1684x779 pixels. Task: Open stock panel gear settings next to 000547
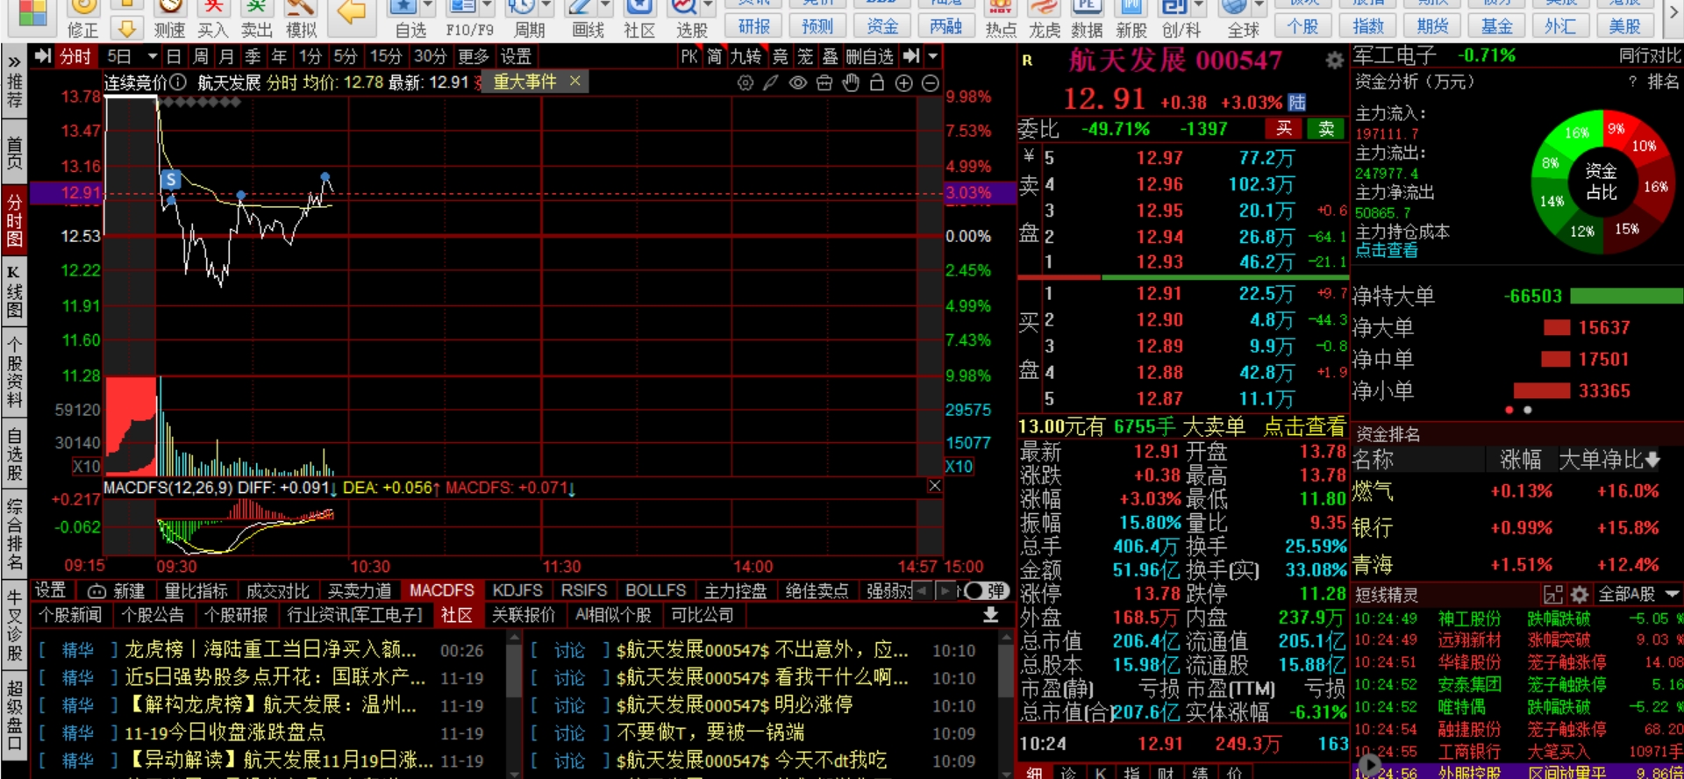point(1334,61)
